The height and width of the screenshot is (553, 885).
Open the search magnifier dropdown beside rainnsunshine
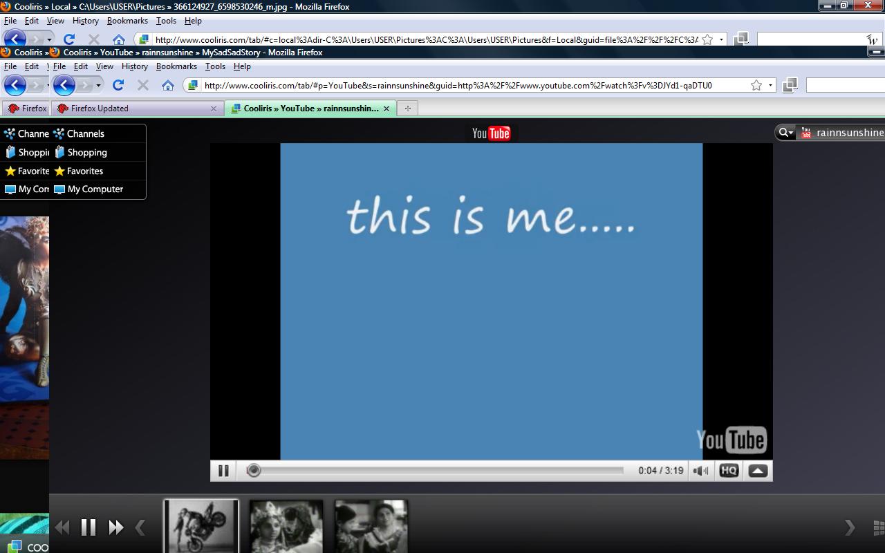[785, 132]
